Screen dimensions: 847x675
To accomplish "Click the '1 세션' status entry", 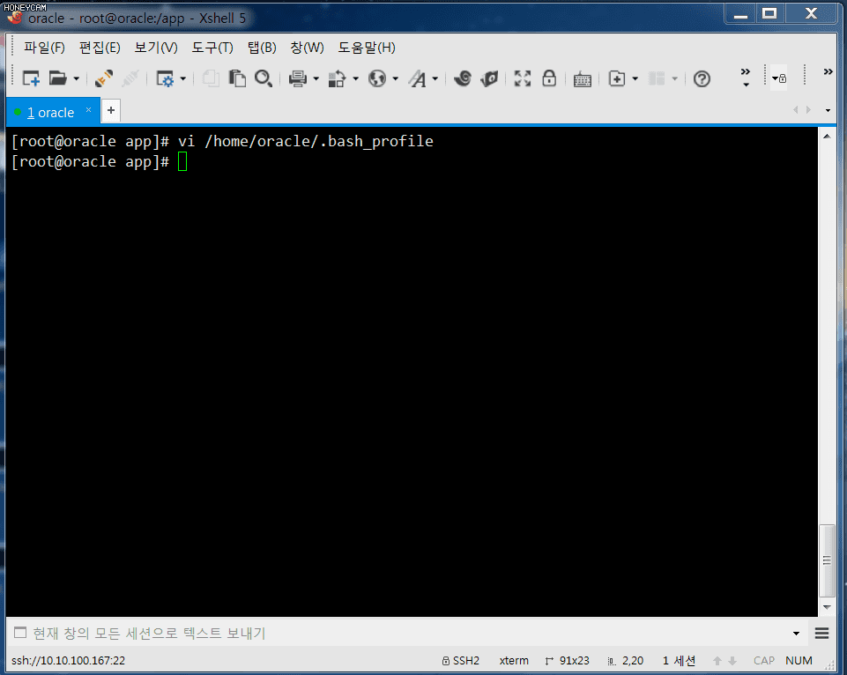I will point(679,661).
